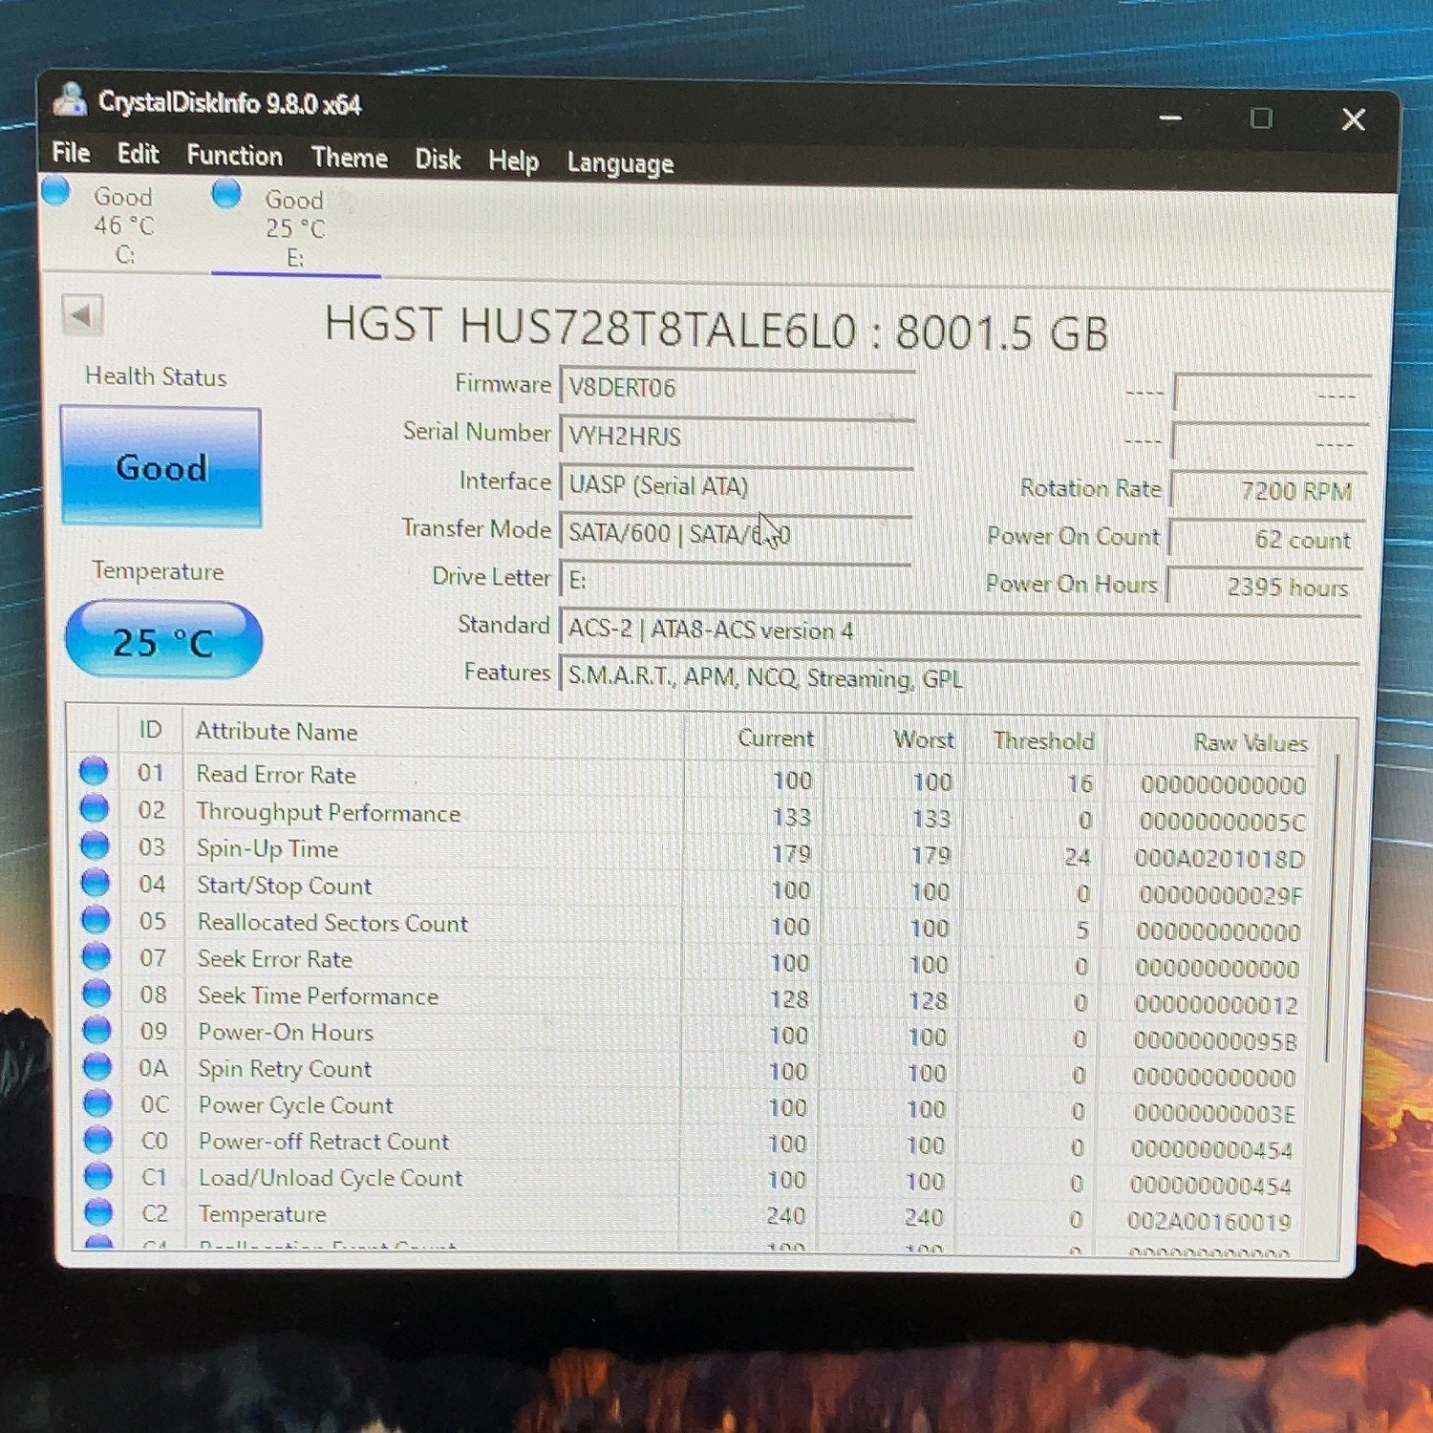
Task: Click the 25 °C temperature button
Action: pos(163,640)
